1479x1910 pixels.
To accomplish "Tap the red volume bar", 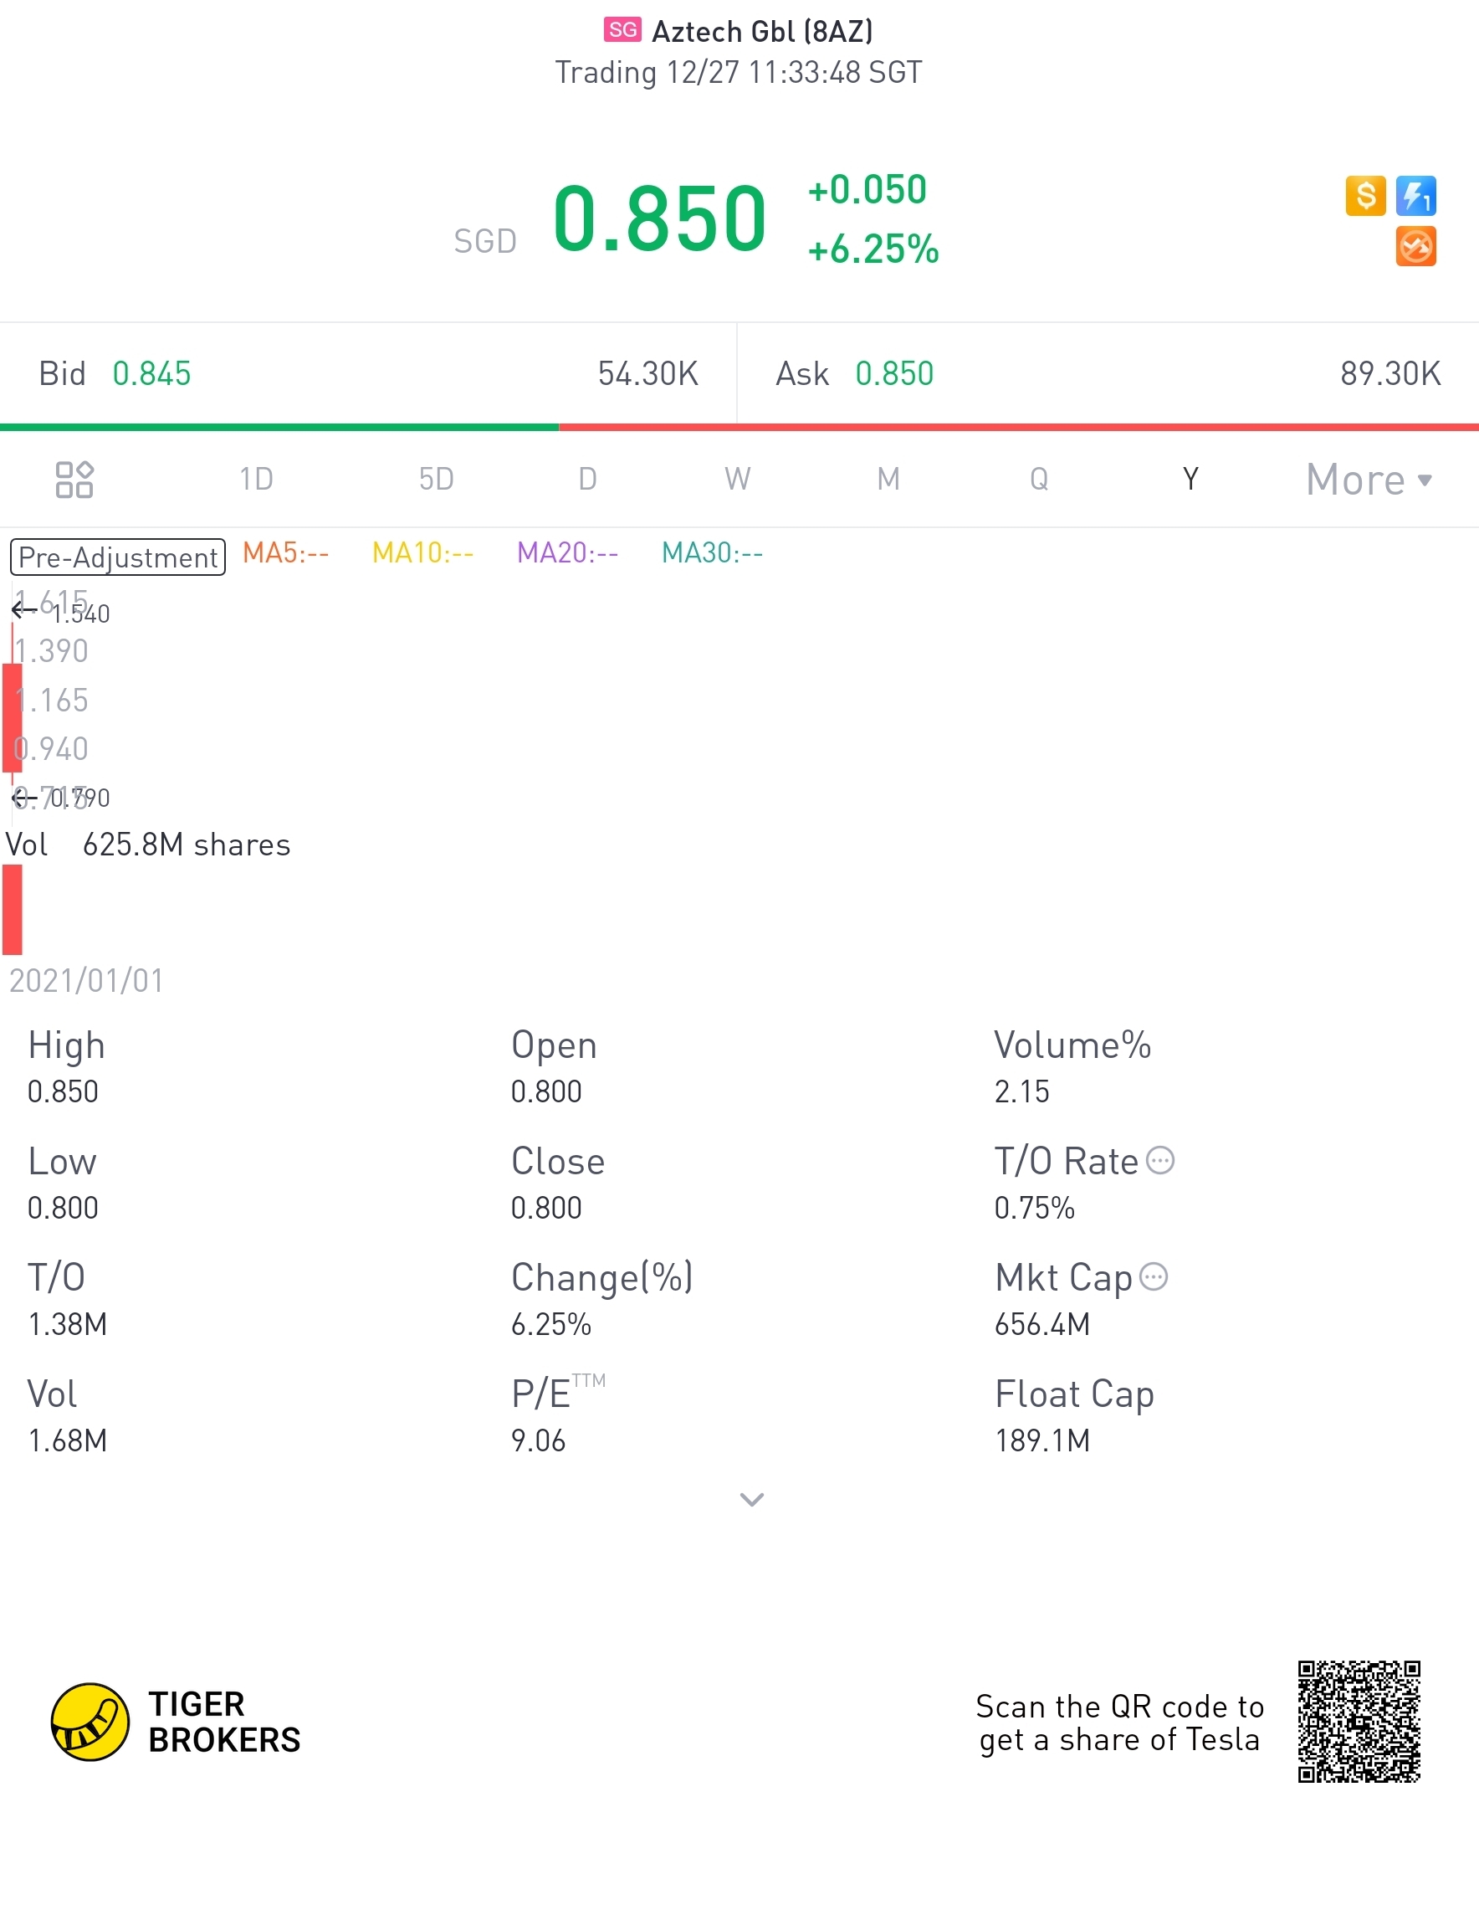I will 13,910.
